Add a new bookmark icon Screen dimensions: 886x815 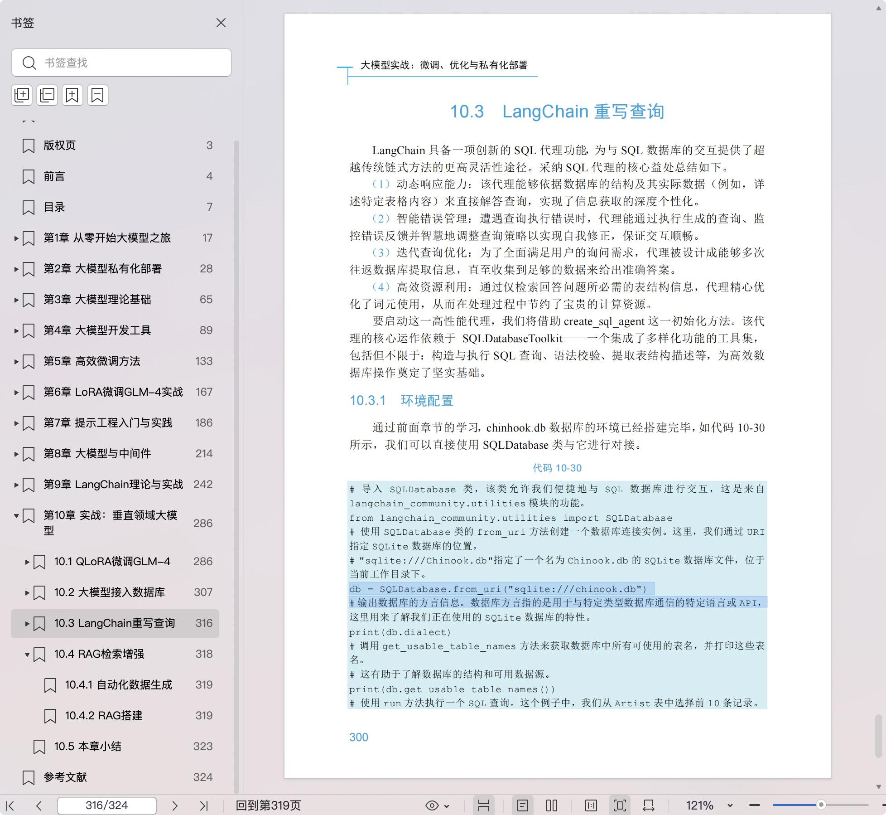point(72,95)
